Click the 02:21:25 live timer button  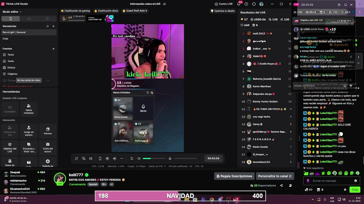coord(213,158)
